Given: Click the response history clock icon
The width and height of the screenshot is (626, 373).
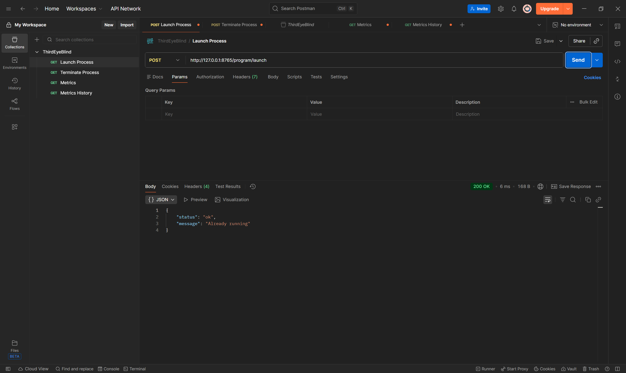Looking at the screenshot, I should (252, 186).
